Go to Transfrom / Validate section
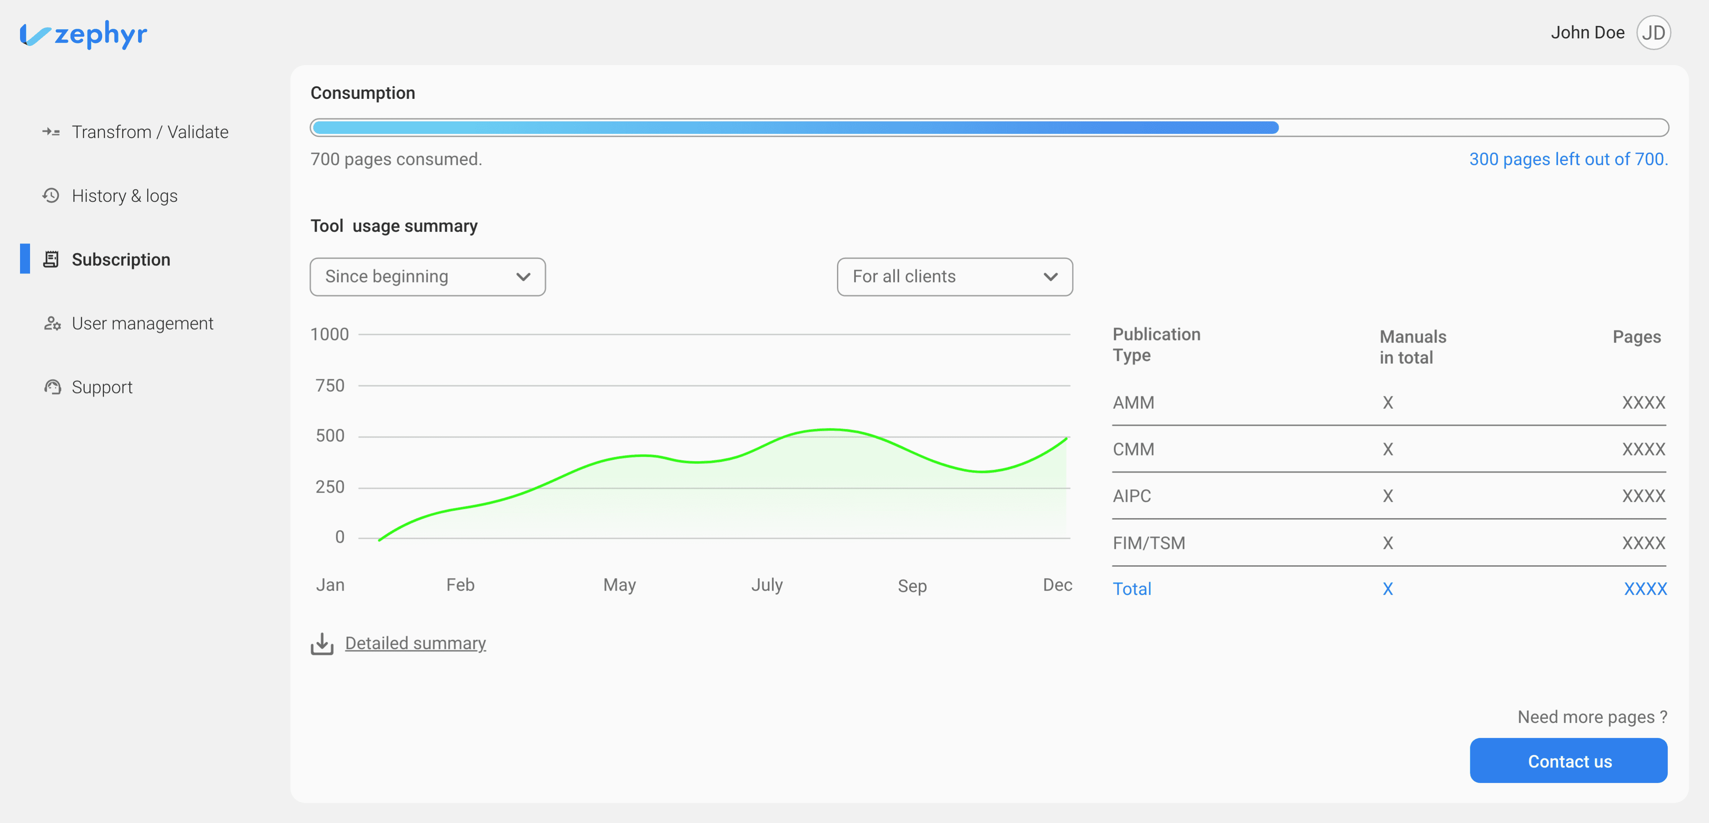Screen dimensions: 1709x823 click(x=150, y=132)
